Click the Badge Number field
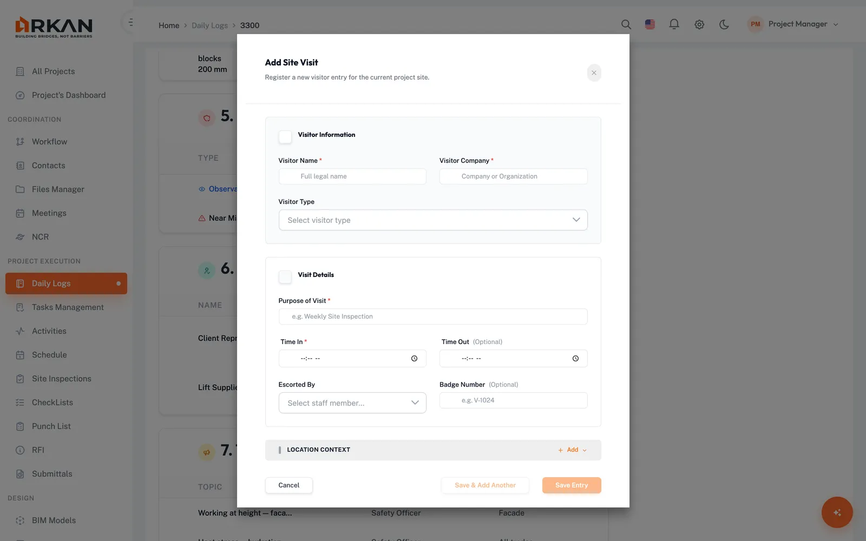Viewport: 866px width, 541px height. coord(513,400)
